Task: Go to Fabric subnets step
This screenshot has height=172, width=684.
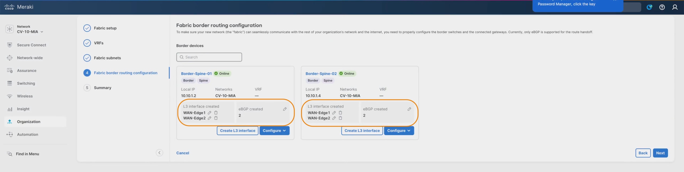Action: [107, 58]
